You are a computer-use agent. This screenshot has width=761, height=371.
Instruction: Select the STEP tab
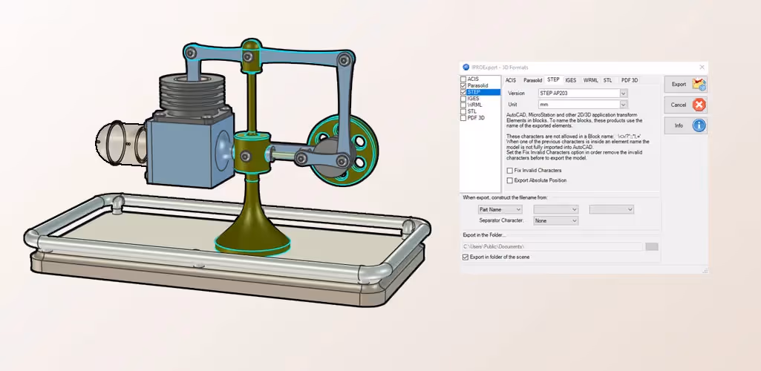point(553,79)
